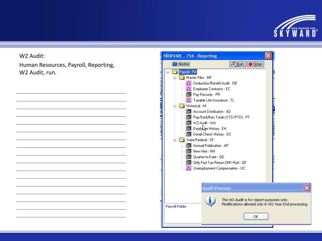The height and width of the screenshot is (241, 322).
Task: Select Deduction/Benefit Audit - DB
Action: click(x=215, y=83)
